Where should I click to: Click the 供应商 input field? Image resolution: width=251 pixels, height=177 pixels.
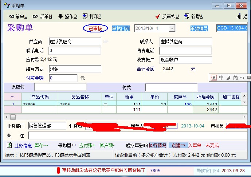point(75,42)
